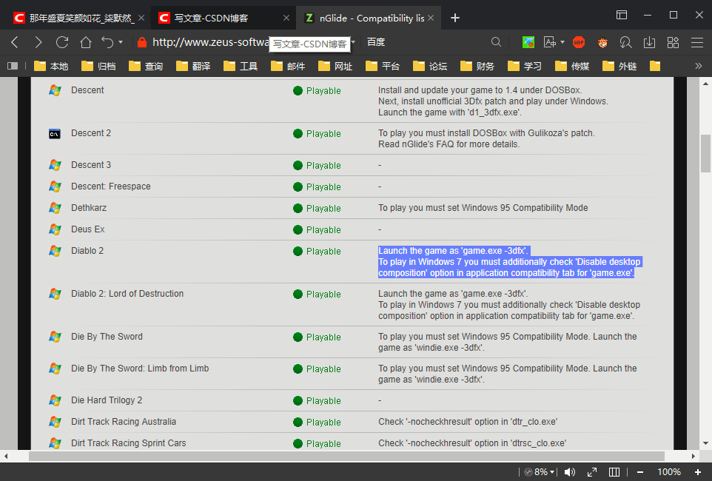This screenshot has height=481, width=712.
Task: Click the horizontal scrollbar left arrow
Action: tap(5, 456)
